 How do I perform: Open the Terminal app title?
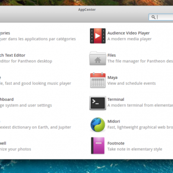(116, 99)
